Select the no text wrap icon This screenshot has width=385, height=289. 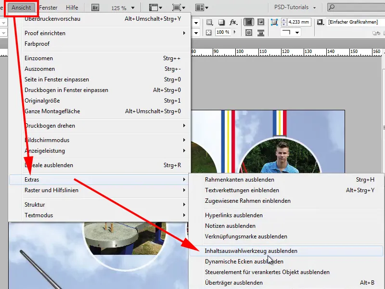coord(250,22)
